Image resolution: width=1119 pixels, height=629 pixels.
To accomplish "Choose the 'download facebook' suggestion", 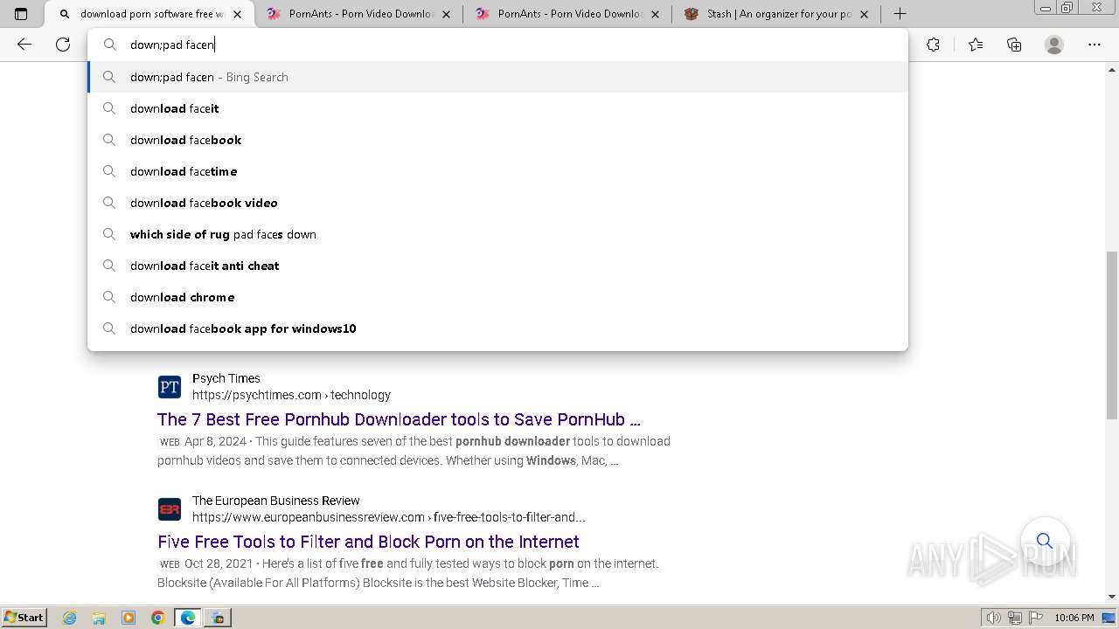I will [498, 140].
